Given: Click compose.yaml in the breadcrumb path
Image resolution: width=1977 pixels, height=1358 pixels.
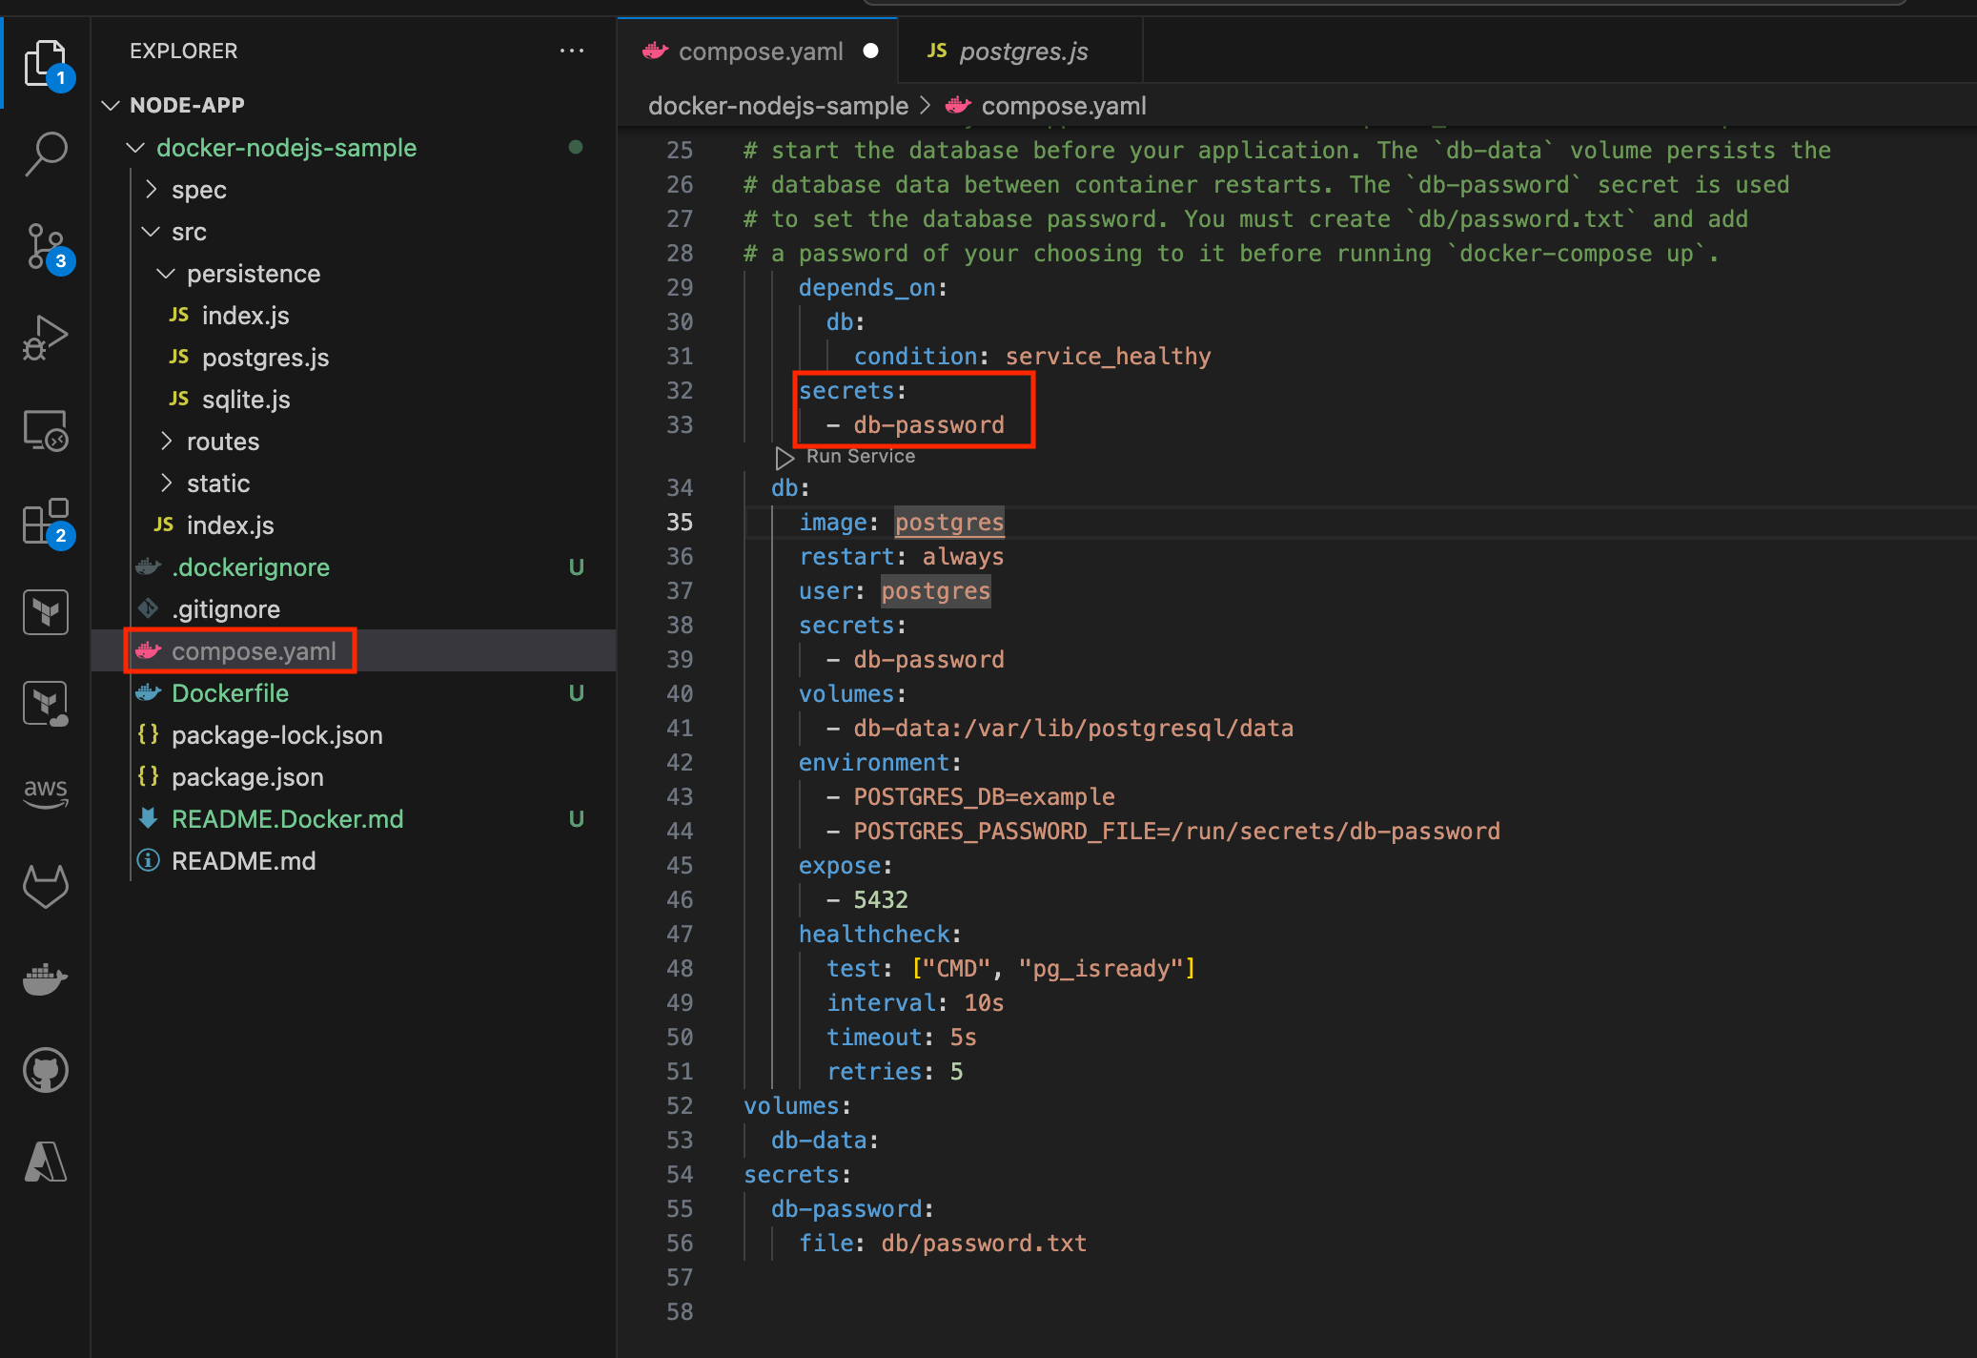Looking at the screenshot, I should pyautogui.click(x=1064, y=106).
